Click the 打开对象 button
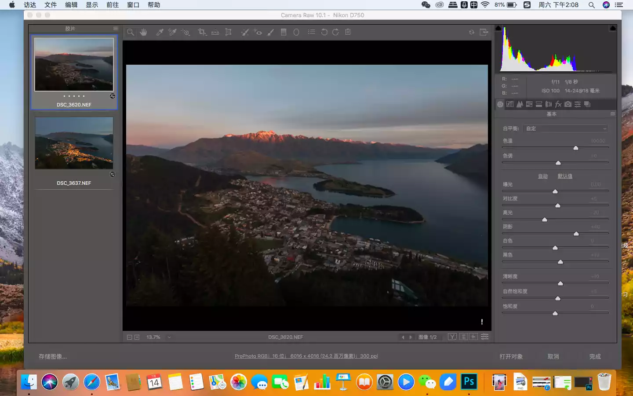Viewport: 633px width, 396px height. pyautogui.click(x=511, y=356)
